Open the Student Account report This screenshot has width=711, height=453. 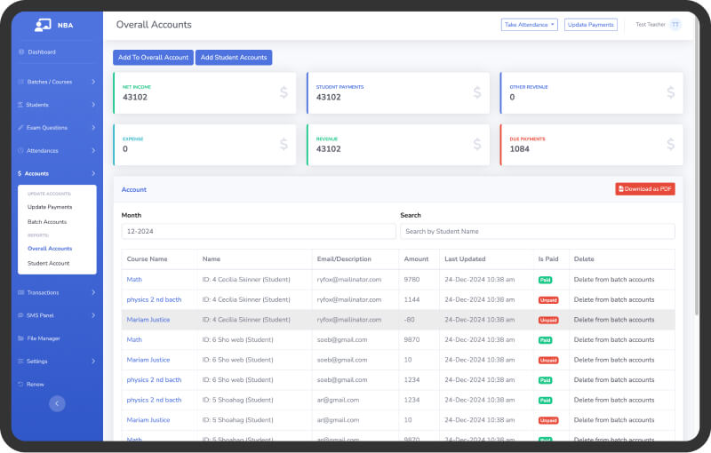(x=48, y=263)
